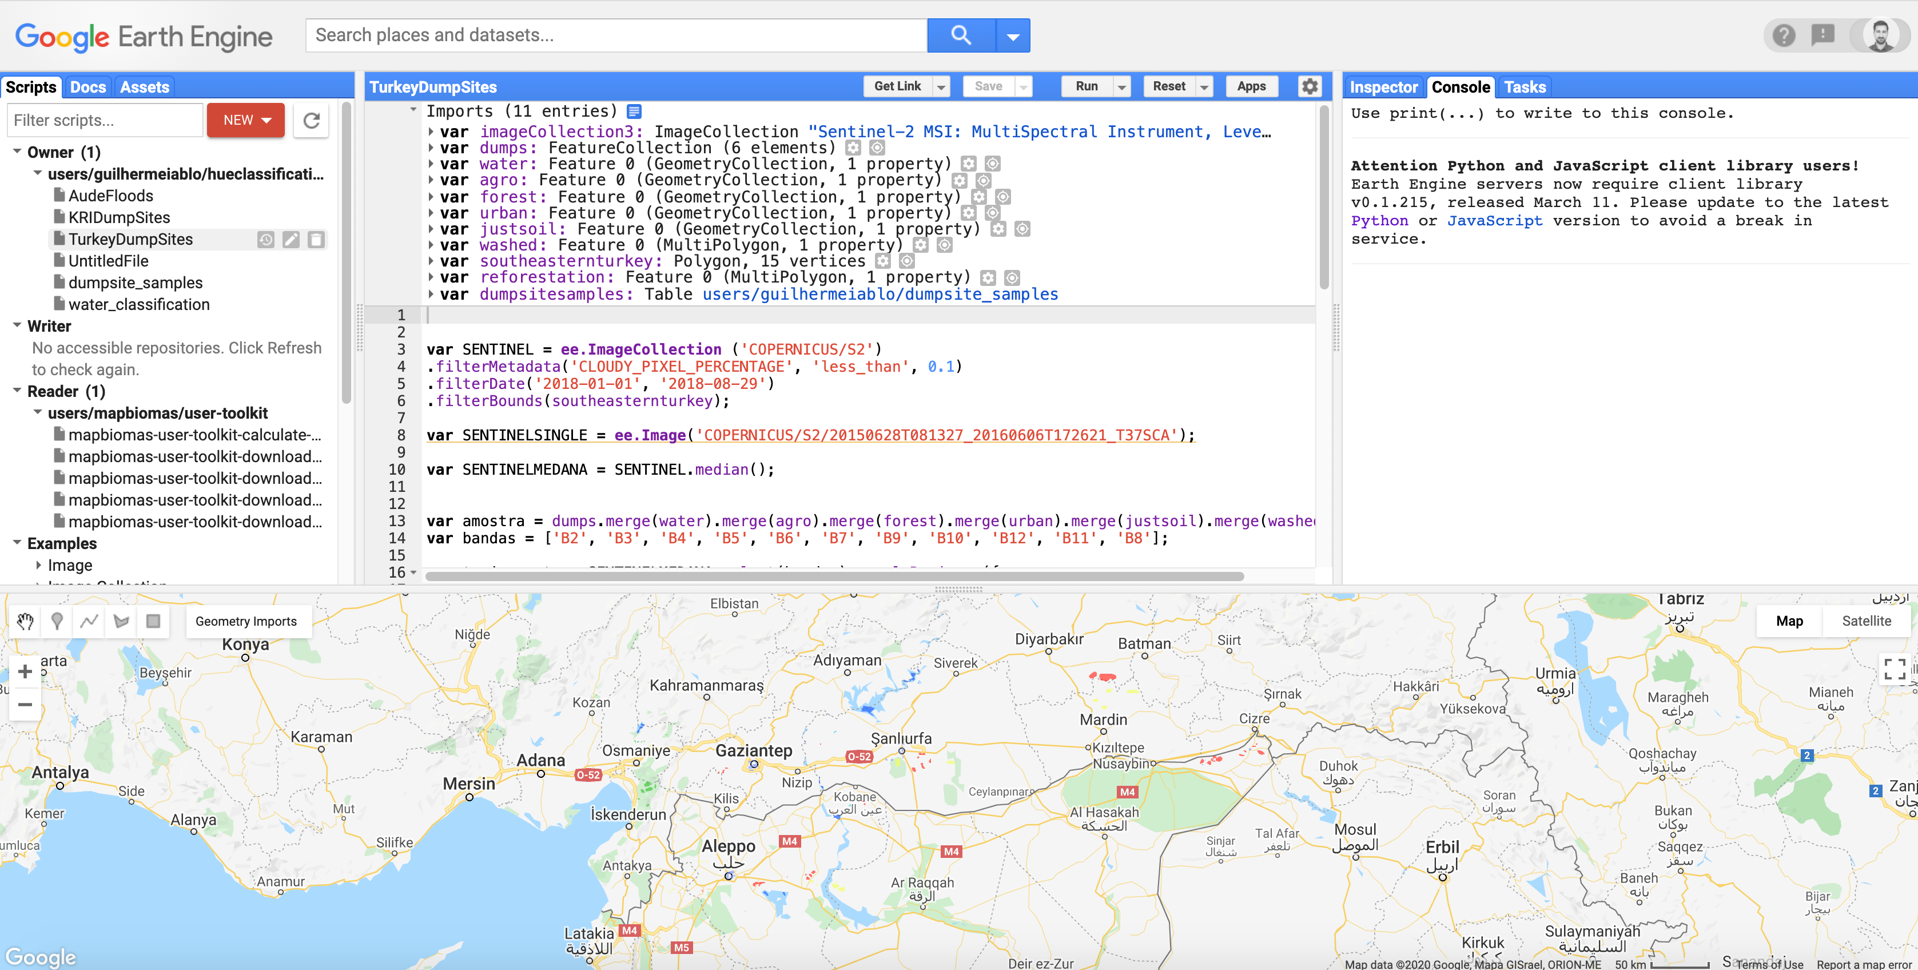Image resolution: width=1918 pixels, height=970 pixels.
Task: Delete the TurkeyDumpSites script
Action: click(x=316, y=240)
